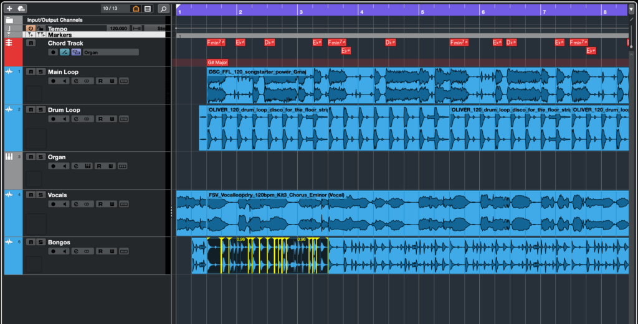Click the Markers track name
Image resolution: width=638 pixels, height=324 pixels.
(x=60, y=35)
